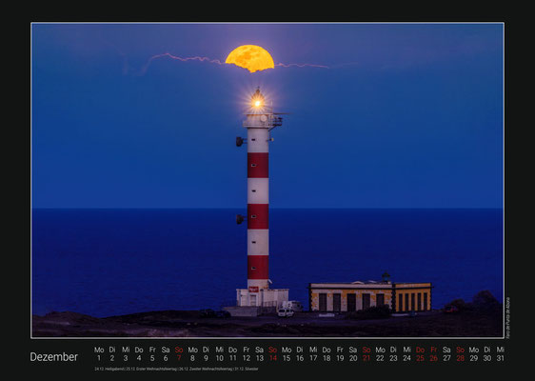Screen dimensions: 535x381
Task: Select date number 10 in the row
Action: [x=219, y=358]
